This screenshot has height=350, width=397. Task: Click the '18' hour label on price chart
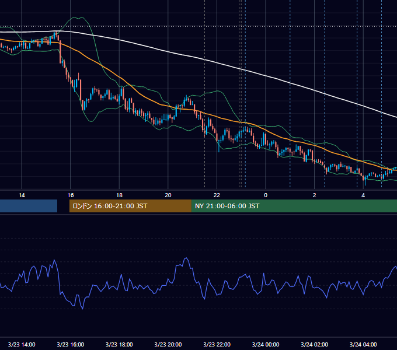click(119, 195)
